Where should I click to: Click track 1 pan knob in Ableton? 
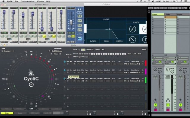[x=155, y=101]
